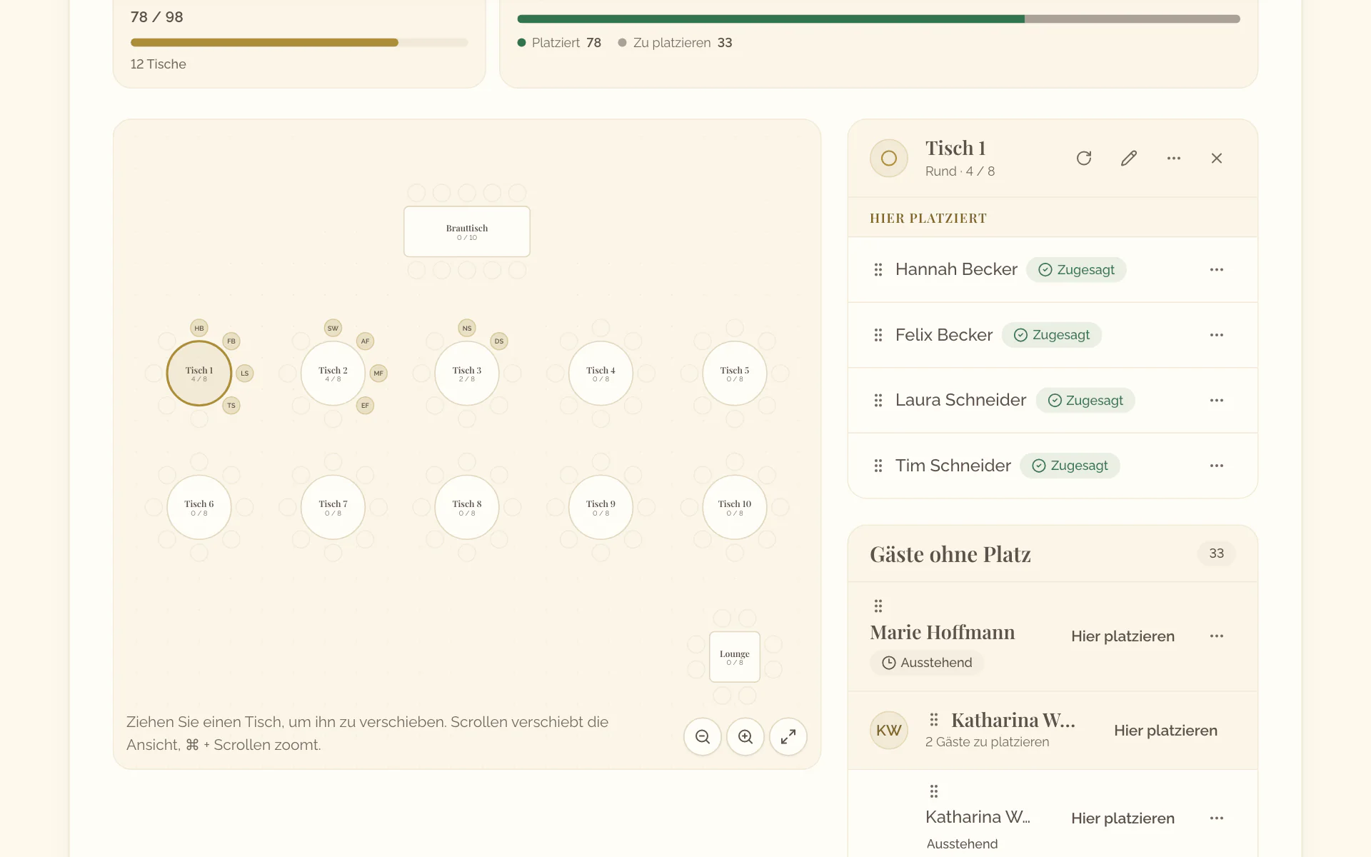Grab the drag handle above Marie Hoffmann
The height and width of the screenshot is (857, 1371).
pos(878,606)
